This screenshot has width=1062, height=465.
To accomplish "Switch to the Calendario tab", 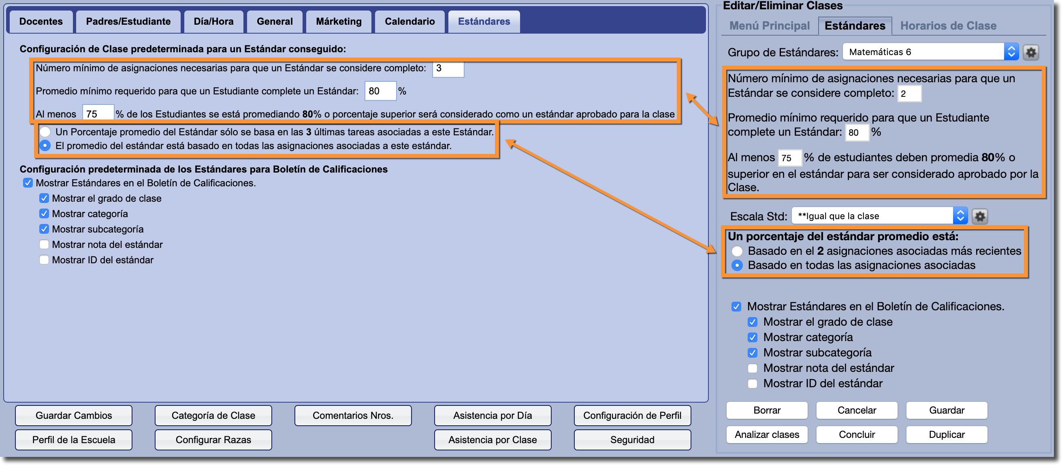I will pyautogui.click(x=409, y=21).
